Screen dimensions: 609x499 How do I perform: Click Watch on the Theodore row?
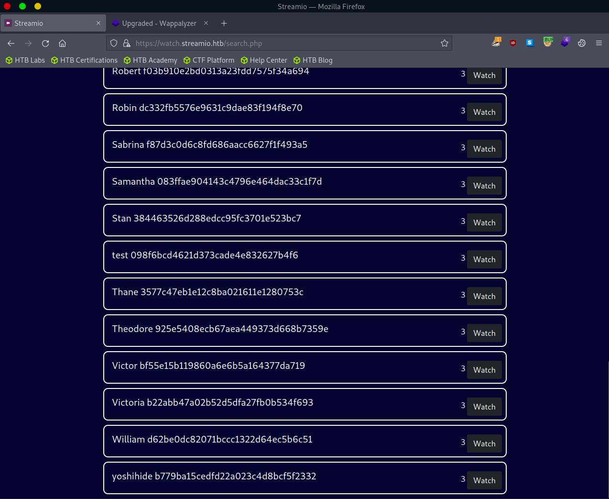point(484,333)
